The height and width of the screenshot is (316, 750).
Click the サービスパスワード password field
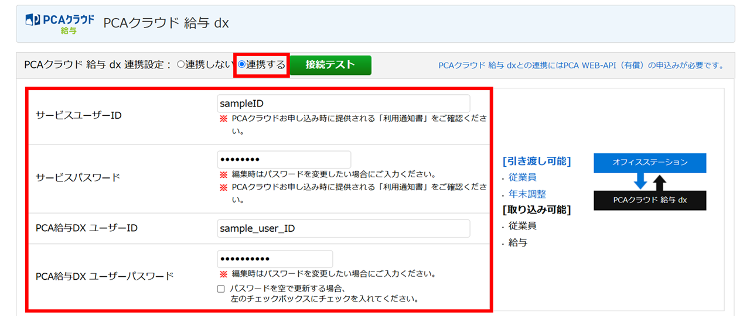[284, 160]
